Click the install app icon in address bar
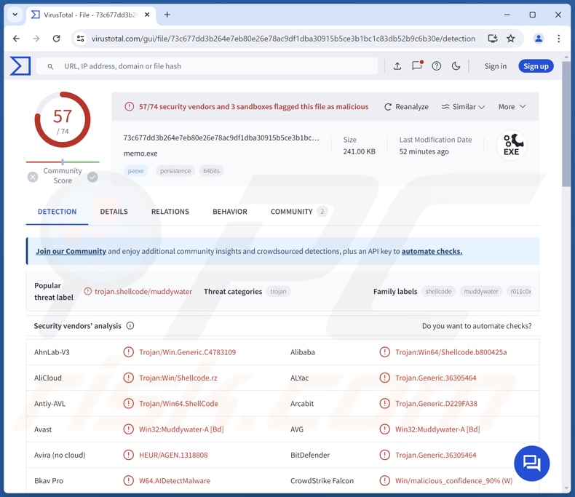The image size is (575, 497). coord(493,39)
